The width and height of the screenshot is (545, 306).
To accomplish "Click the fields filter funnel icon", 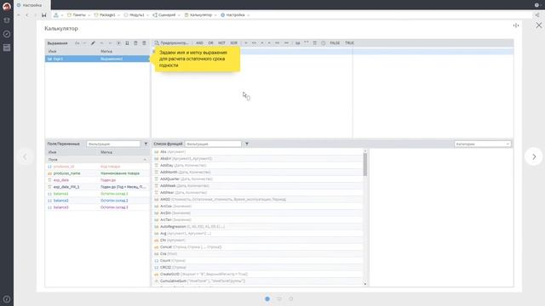I will pyautogui.click(x=146, y=144).
